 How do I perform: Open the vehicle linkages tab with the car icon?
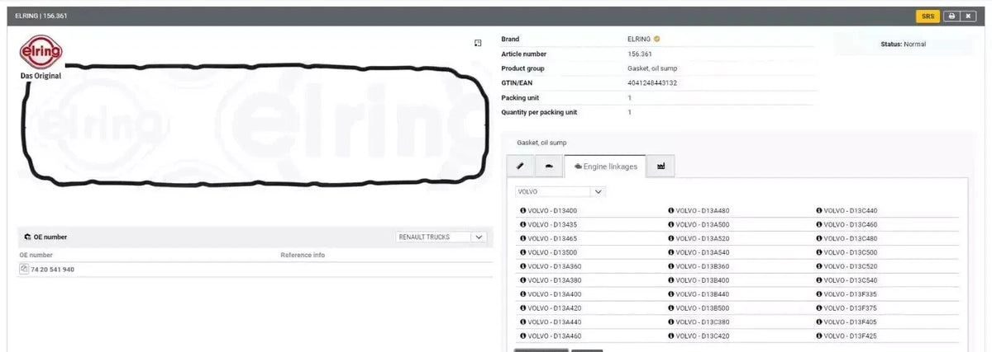[549, 167]
